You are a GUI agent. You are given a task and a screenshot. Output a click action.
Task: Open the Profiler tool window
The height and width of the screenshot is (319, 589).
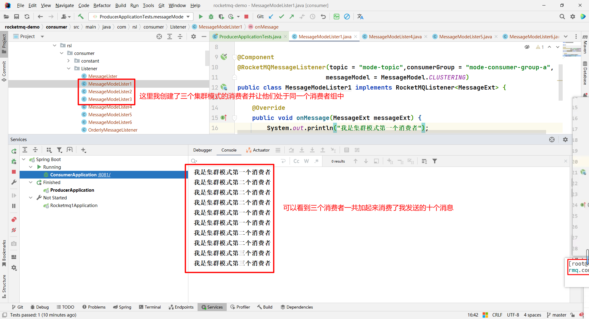(240, 307)
